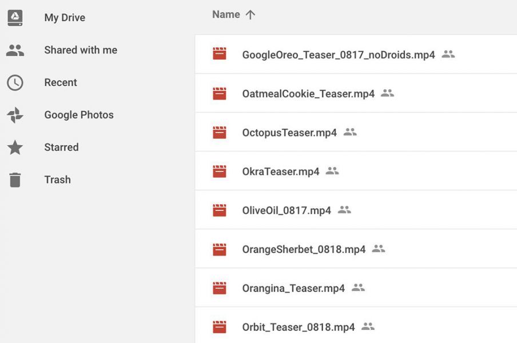Open the Starred items list

(62, 147)
